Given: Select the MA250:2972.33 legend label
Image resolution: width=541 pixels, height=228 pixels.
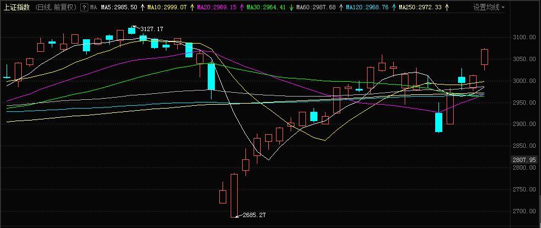Looking at the screenshot, I should (420, 7).
